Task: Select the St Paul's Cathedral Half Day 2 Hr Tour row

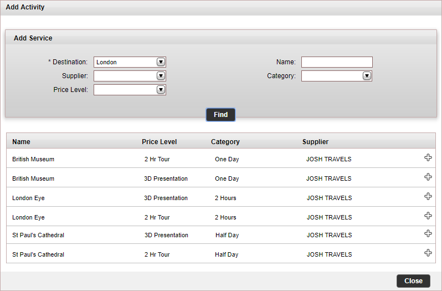Action: [221, 253]
